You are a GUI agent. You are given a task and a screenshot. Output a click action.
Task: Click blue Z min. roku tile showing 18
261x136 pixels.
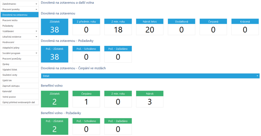[118, 27]
